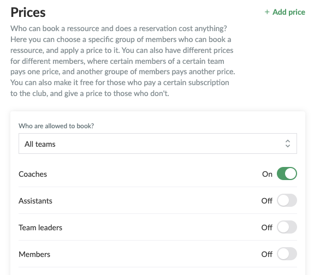The image size is (320, 275).
Task: Enable the Team leaders toggle switch
Action: [287, 227]
